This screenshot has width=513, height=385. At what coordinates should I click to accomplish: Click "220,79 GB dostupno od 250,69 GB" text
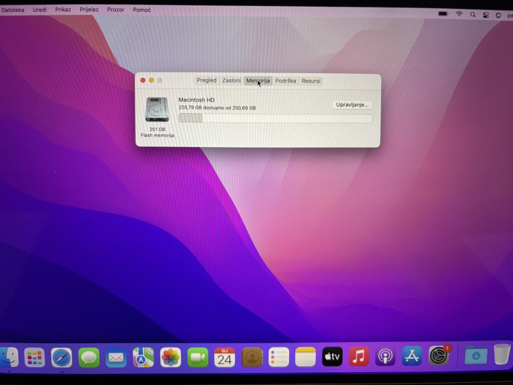(x=217, y=108)
